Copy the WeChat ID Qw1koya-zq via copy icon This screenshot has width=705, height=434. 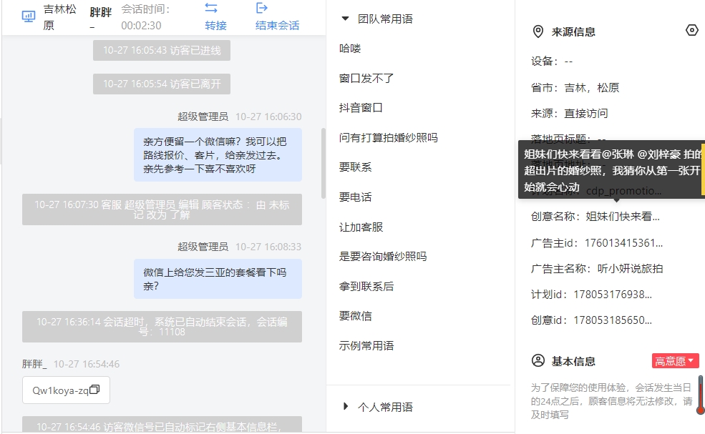(94, 390)
